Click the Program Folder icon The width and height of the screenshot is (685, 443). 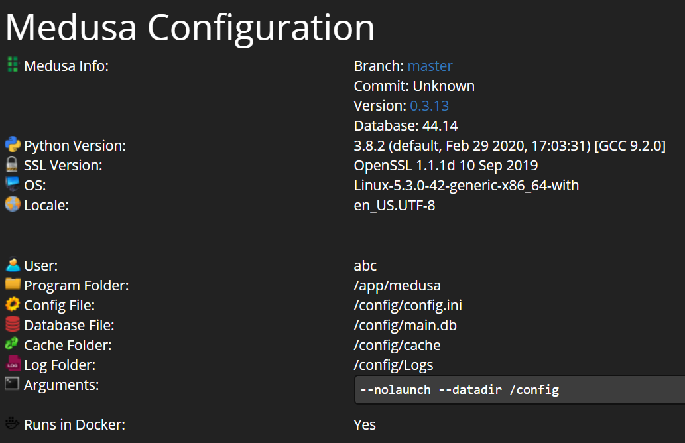click(x=12, y=285)
